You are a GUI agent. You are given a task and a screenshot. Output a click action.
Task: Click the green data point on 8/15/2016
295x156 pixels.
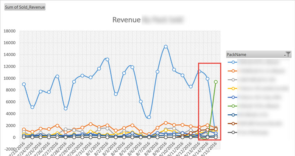(216, 82)
